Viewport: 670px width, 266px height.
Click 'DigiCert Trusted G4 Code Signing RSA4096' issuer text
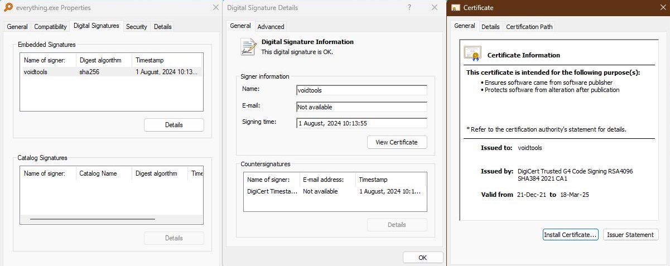[x=575, y=172]
